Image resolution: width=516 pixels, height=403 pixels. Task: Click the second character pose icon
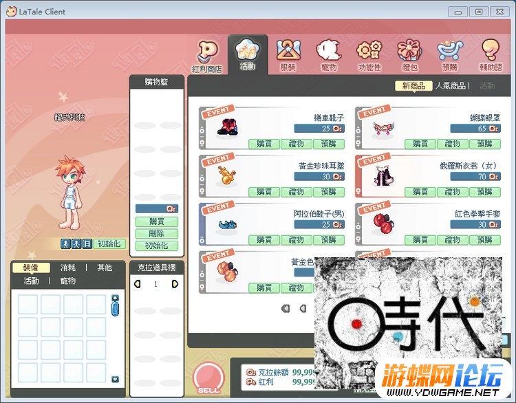[x=76, y=243]
